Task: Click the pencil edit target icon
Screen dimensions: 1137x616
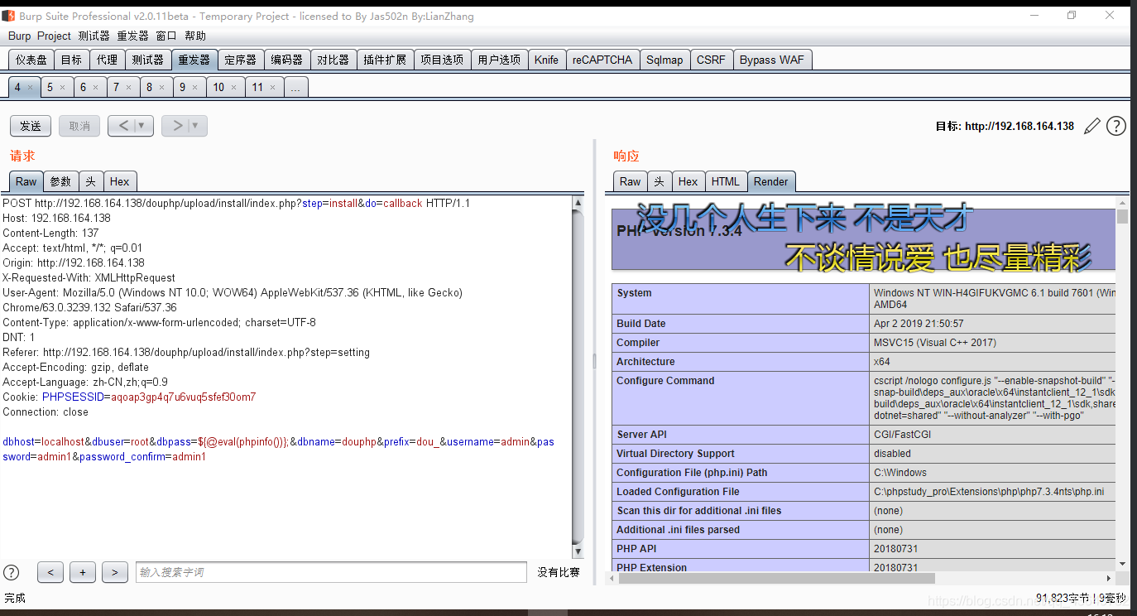Action: pos(1092,126)
